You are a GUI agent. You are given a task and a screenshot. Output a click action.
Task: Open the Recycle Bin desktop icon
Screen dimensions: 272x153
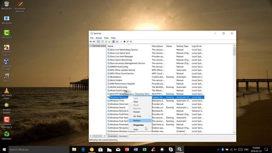tap(7, 6)
